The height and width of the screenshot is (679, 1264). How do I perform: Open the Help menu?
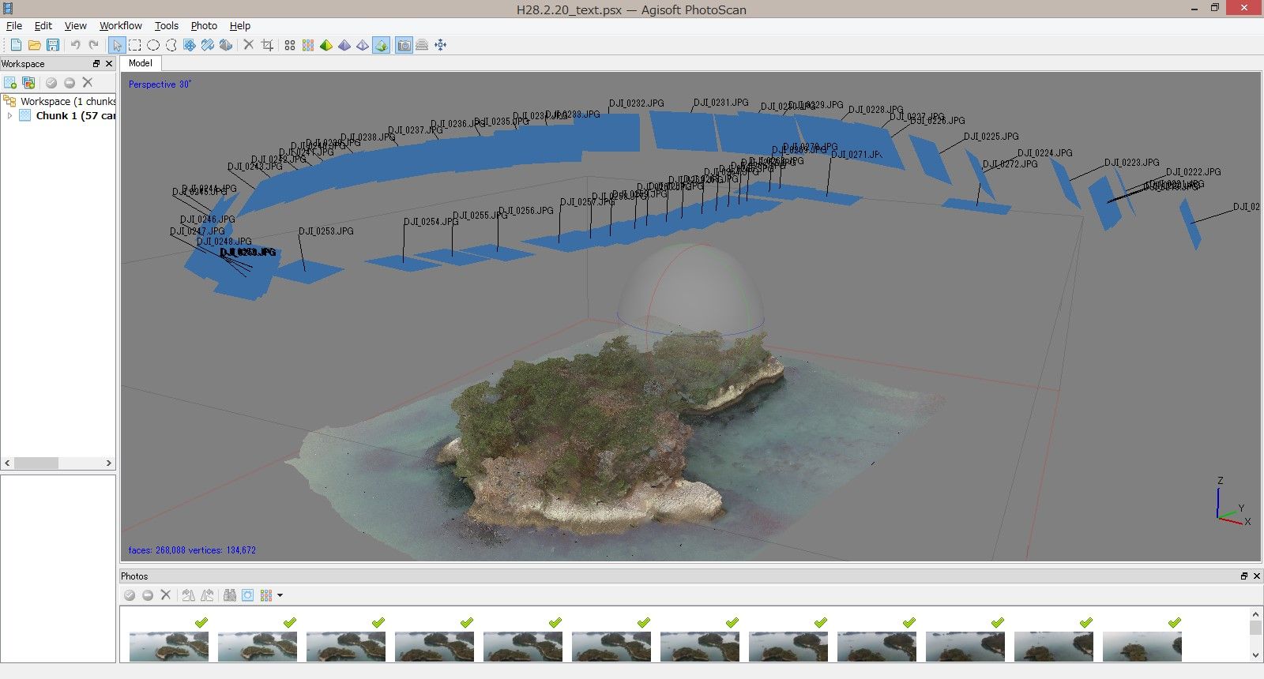pyautogui.click(x=240, y=25)
